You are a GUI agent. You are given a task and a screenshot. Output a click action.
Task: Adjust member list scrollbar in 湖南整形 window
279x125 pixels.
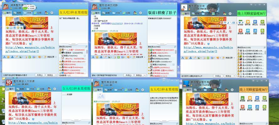click(x=87, y=52)
